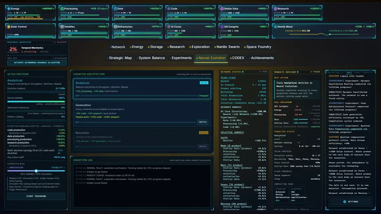Click the cognitive bias slider handle
This screenshot has width=381, height=214.
click(x=36, y=171)
